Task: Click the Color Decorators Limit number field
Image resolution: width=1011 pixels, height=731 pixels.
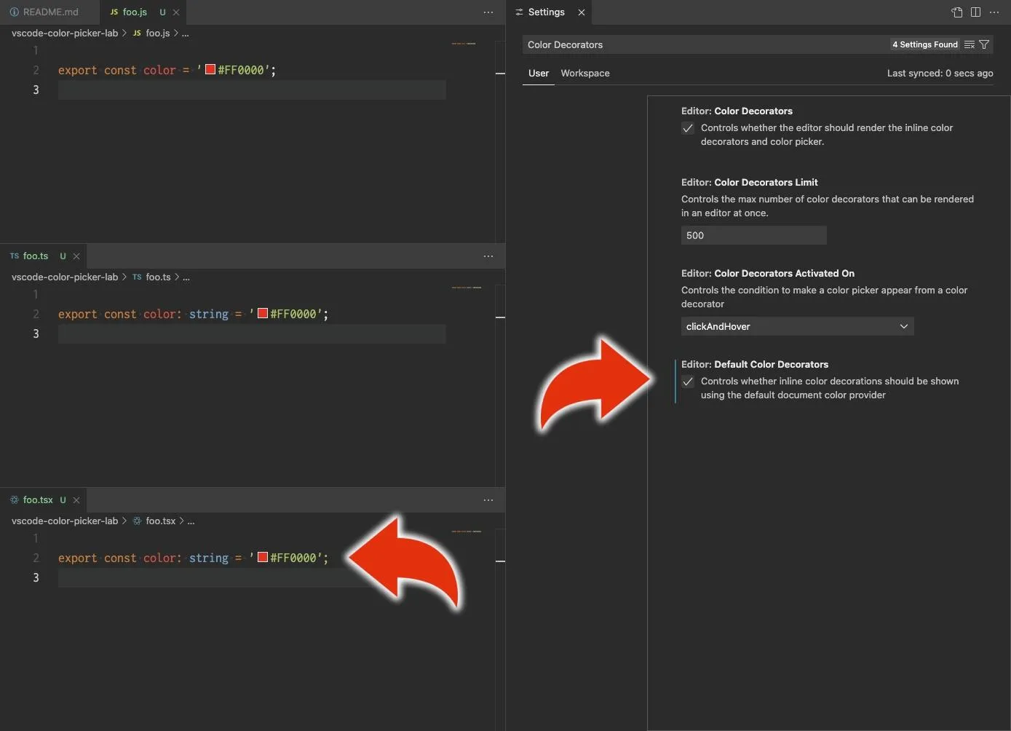Action: (753, 235)
